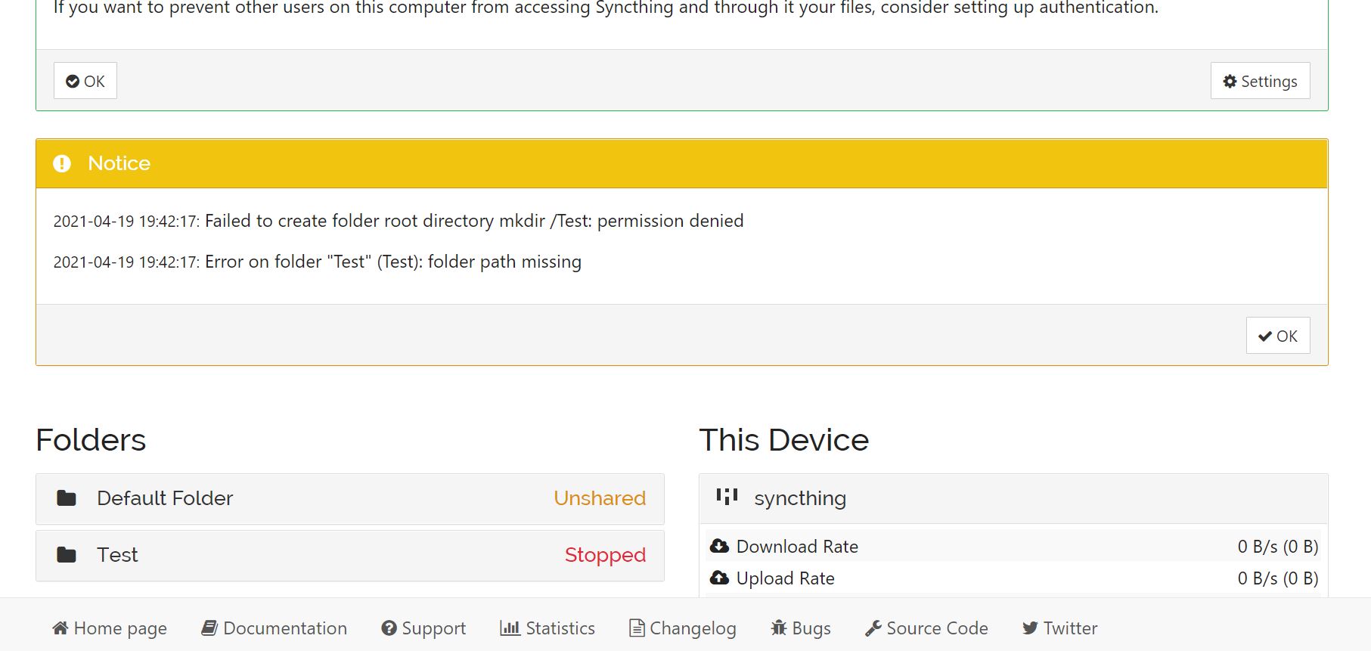
Task: Click the Twitter bird icon
Action: [x=1030, y=628]
